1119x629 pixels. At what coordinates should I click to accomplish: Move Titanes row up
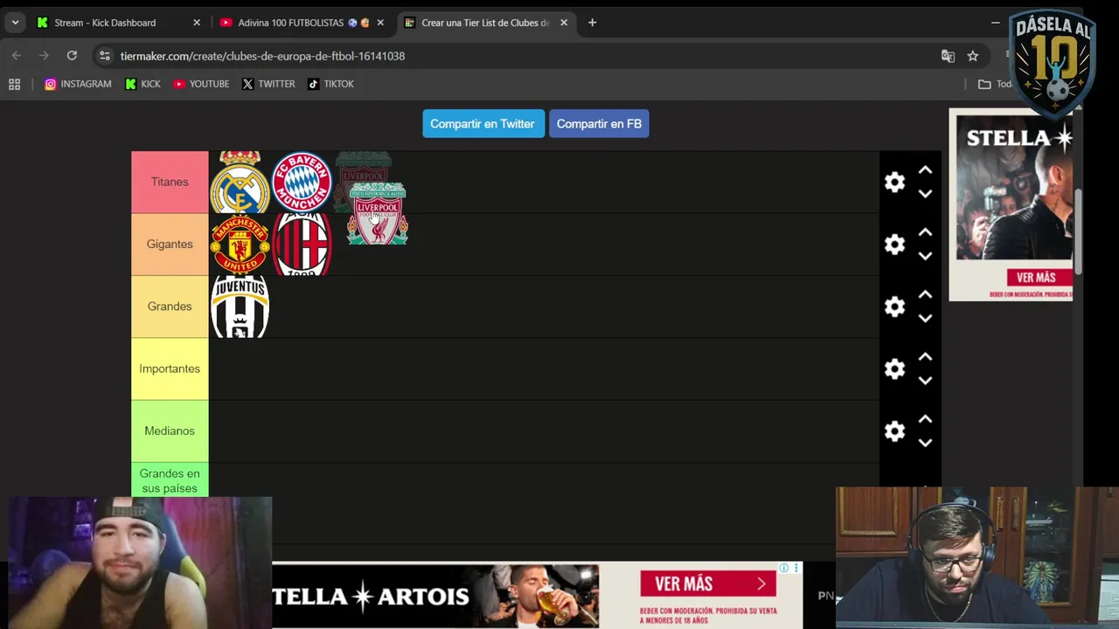pos(925,170)
